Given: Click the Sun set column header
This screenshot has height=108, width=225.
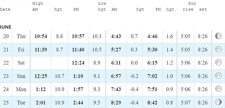Looking at the screenshot, I should [x=203, y=10].
